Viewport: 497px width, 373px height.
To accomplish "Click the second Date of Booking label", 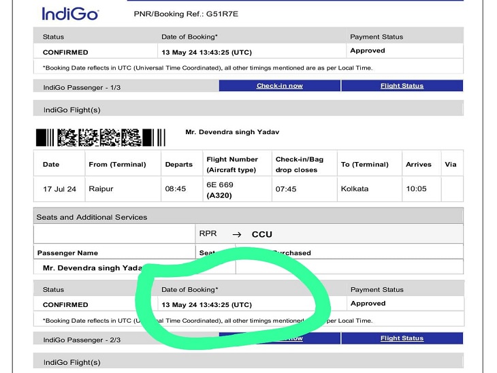I will (x=189, y=290).
